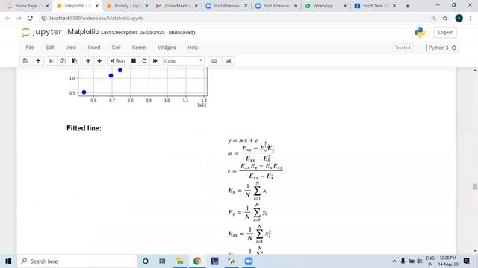
Task: Open the View menu
Action: pyautogui.click(x=71, y=48)
